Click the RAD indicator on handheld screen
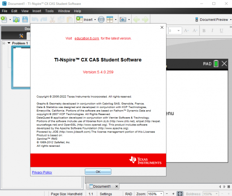Viewport: 232px width, 196px height. (207, 64)
